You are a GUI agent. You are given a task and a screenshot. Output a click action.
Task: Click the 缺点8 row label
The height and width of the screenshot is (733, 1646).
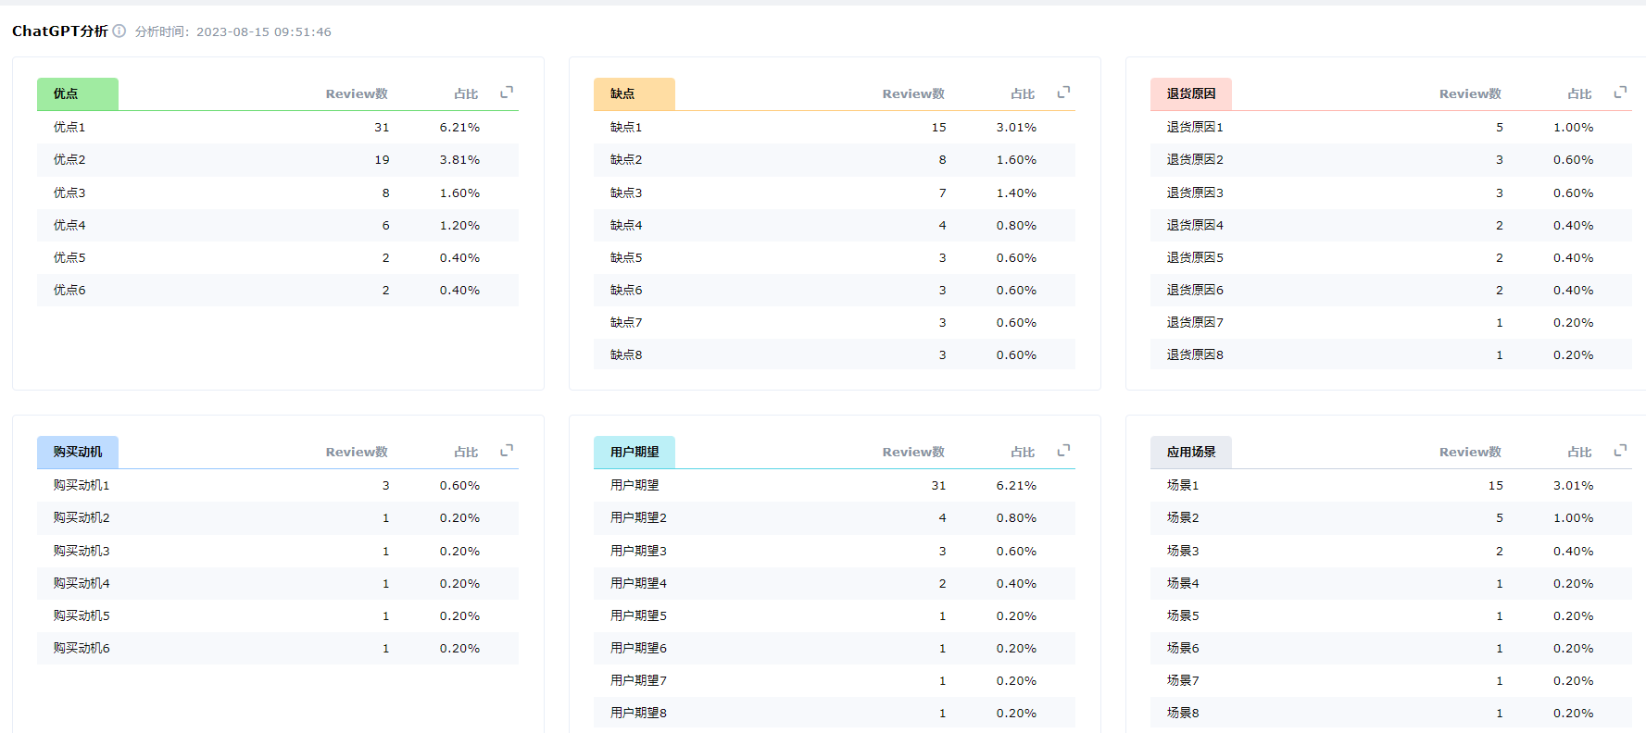[626, 355]
